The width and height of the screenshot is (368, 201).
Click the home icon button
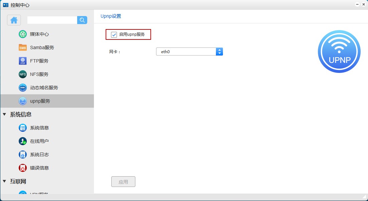[x=14, y=20]
